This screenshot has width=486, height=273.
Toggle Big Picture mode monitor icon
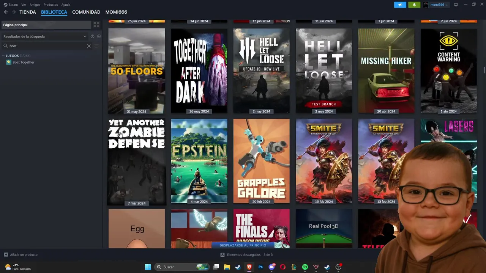point(456,5)
